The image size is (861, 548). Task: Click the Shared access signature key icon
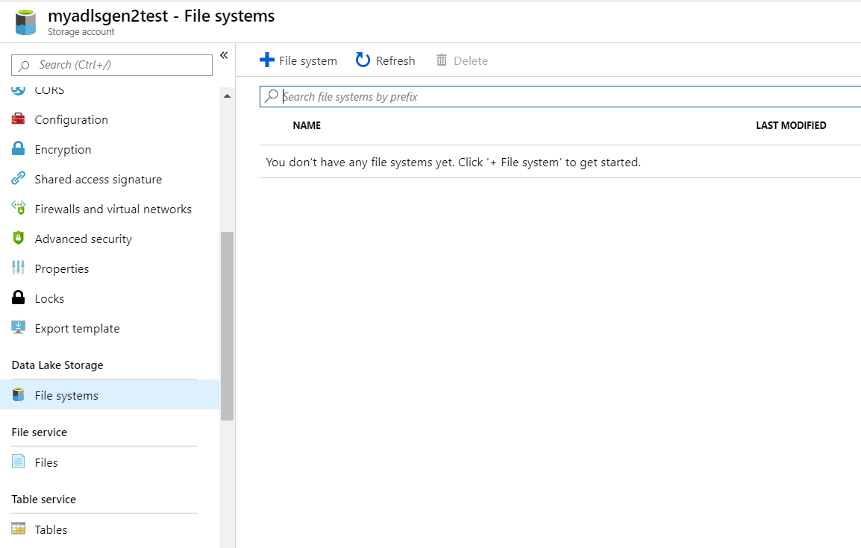[x=17, y=179]
